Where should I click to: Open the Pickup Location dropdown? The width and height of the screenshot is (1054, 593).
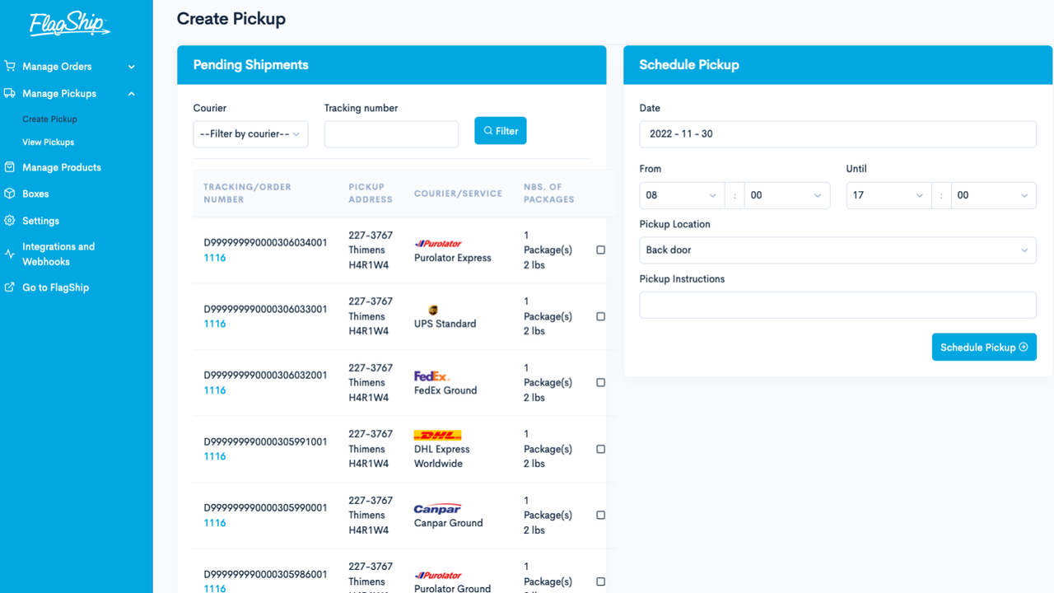(x=837, y=250)
